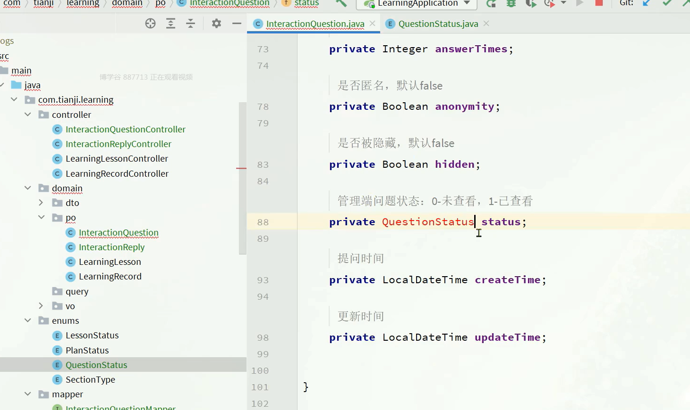Click the 'anonymity' field name in the editor
The width and height of the screenshot is (690, 410).
pyautogui.click(x=464, y=107)
